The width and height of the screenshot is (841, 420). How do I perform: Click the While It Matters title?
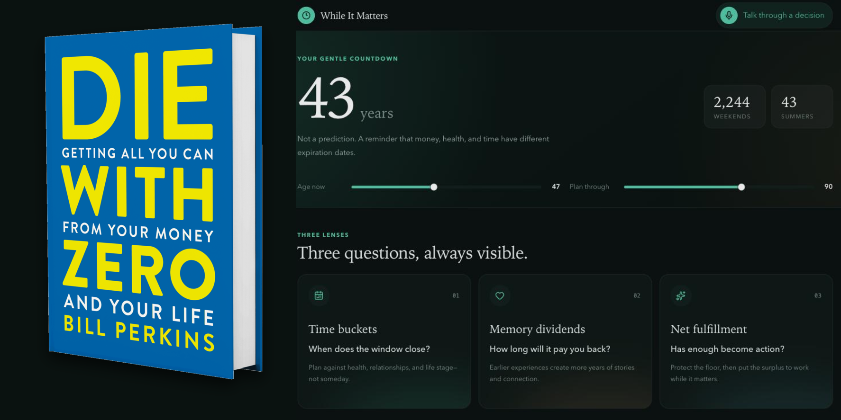tap(354, 16)
